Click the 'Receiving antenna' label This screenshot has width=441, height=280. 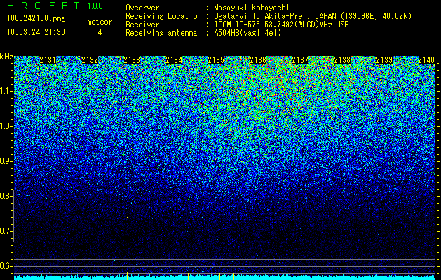coord(161,33)
